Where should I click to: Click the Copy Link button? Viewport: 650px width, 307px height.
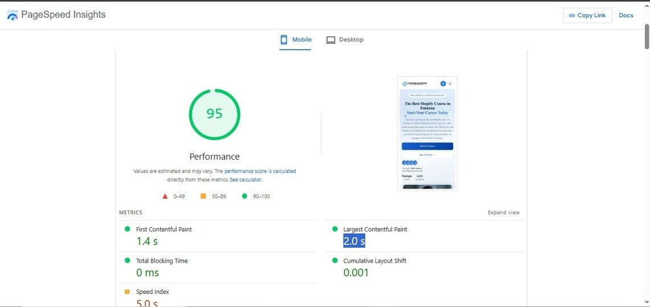(587, 15)
